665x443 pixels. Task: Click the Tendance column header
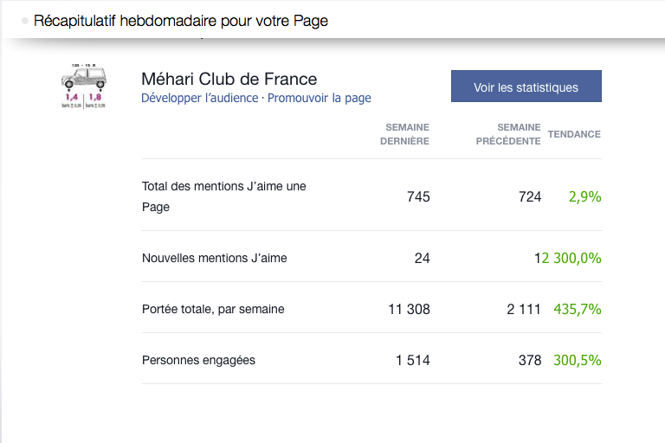[x=574, y=134]
